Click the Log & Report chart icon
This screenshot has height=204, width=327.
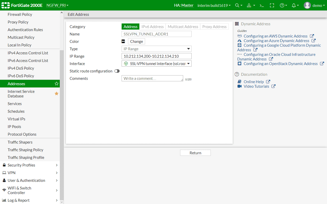tap(4, 200)
